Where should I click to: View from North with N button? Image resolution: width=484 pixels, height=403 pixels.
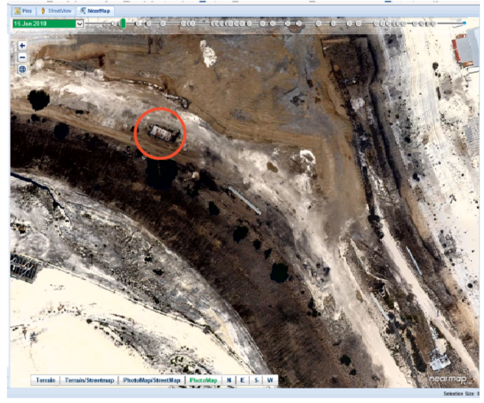pyautogui.click(x=229, y=380)
